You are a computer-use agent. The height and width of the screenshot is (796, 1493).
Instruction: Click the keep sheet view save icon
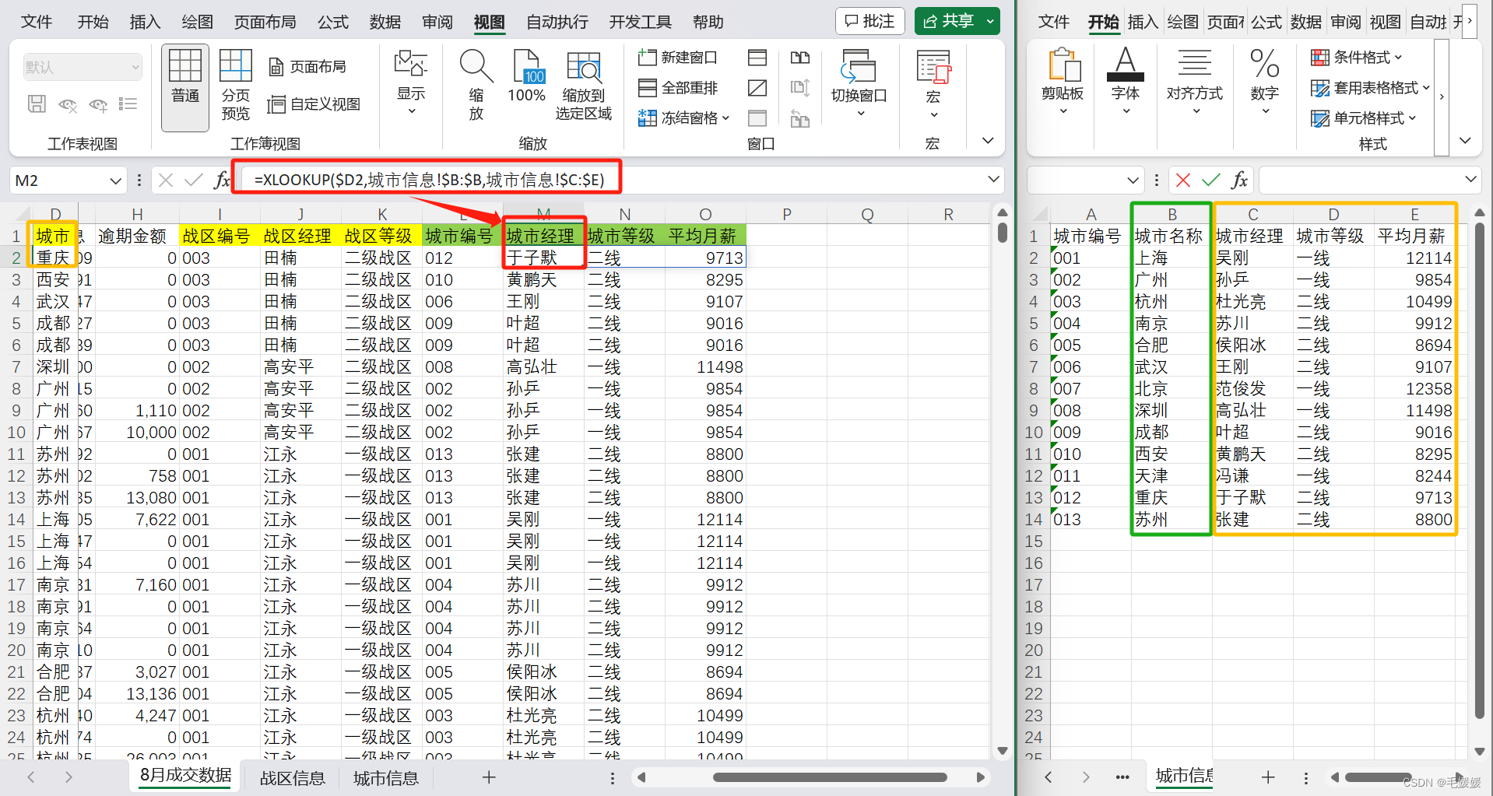[x=37, y=103]
